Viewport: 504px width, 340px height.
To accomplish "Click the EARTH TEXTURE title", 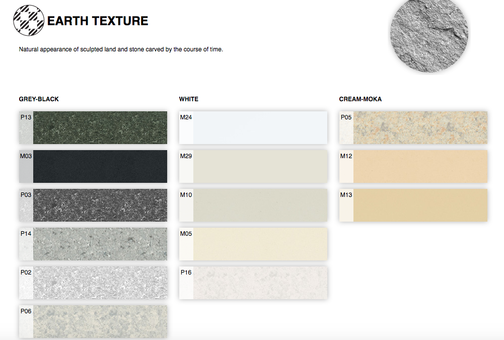I will [x=98, y=21].
